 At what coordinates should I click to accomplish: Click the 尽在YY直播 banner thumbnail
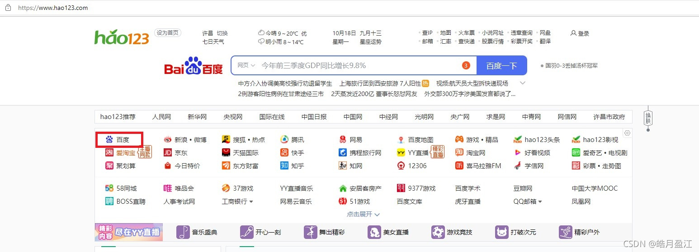[128, 232]
